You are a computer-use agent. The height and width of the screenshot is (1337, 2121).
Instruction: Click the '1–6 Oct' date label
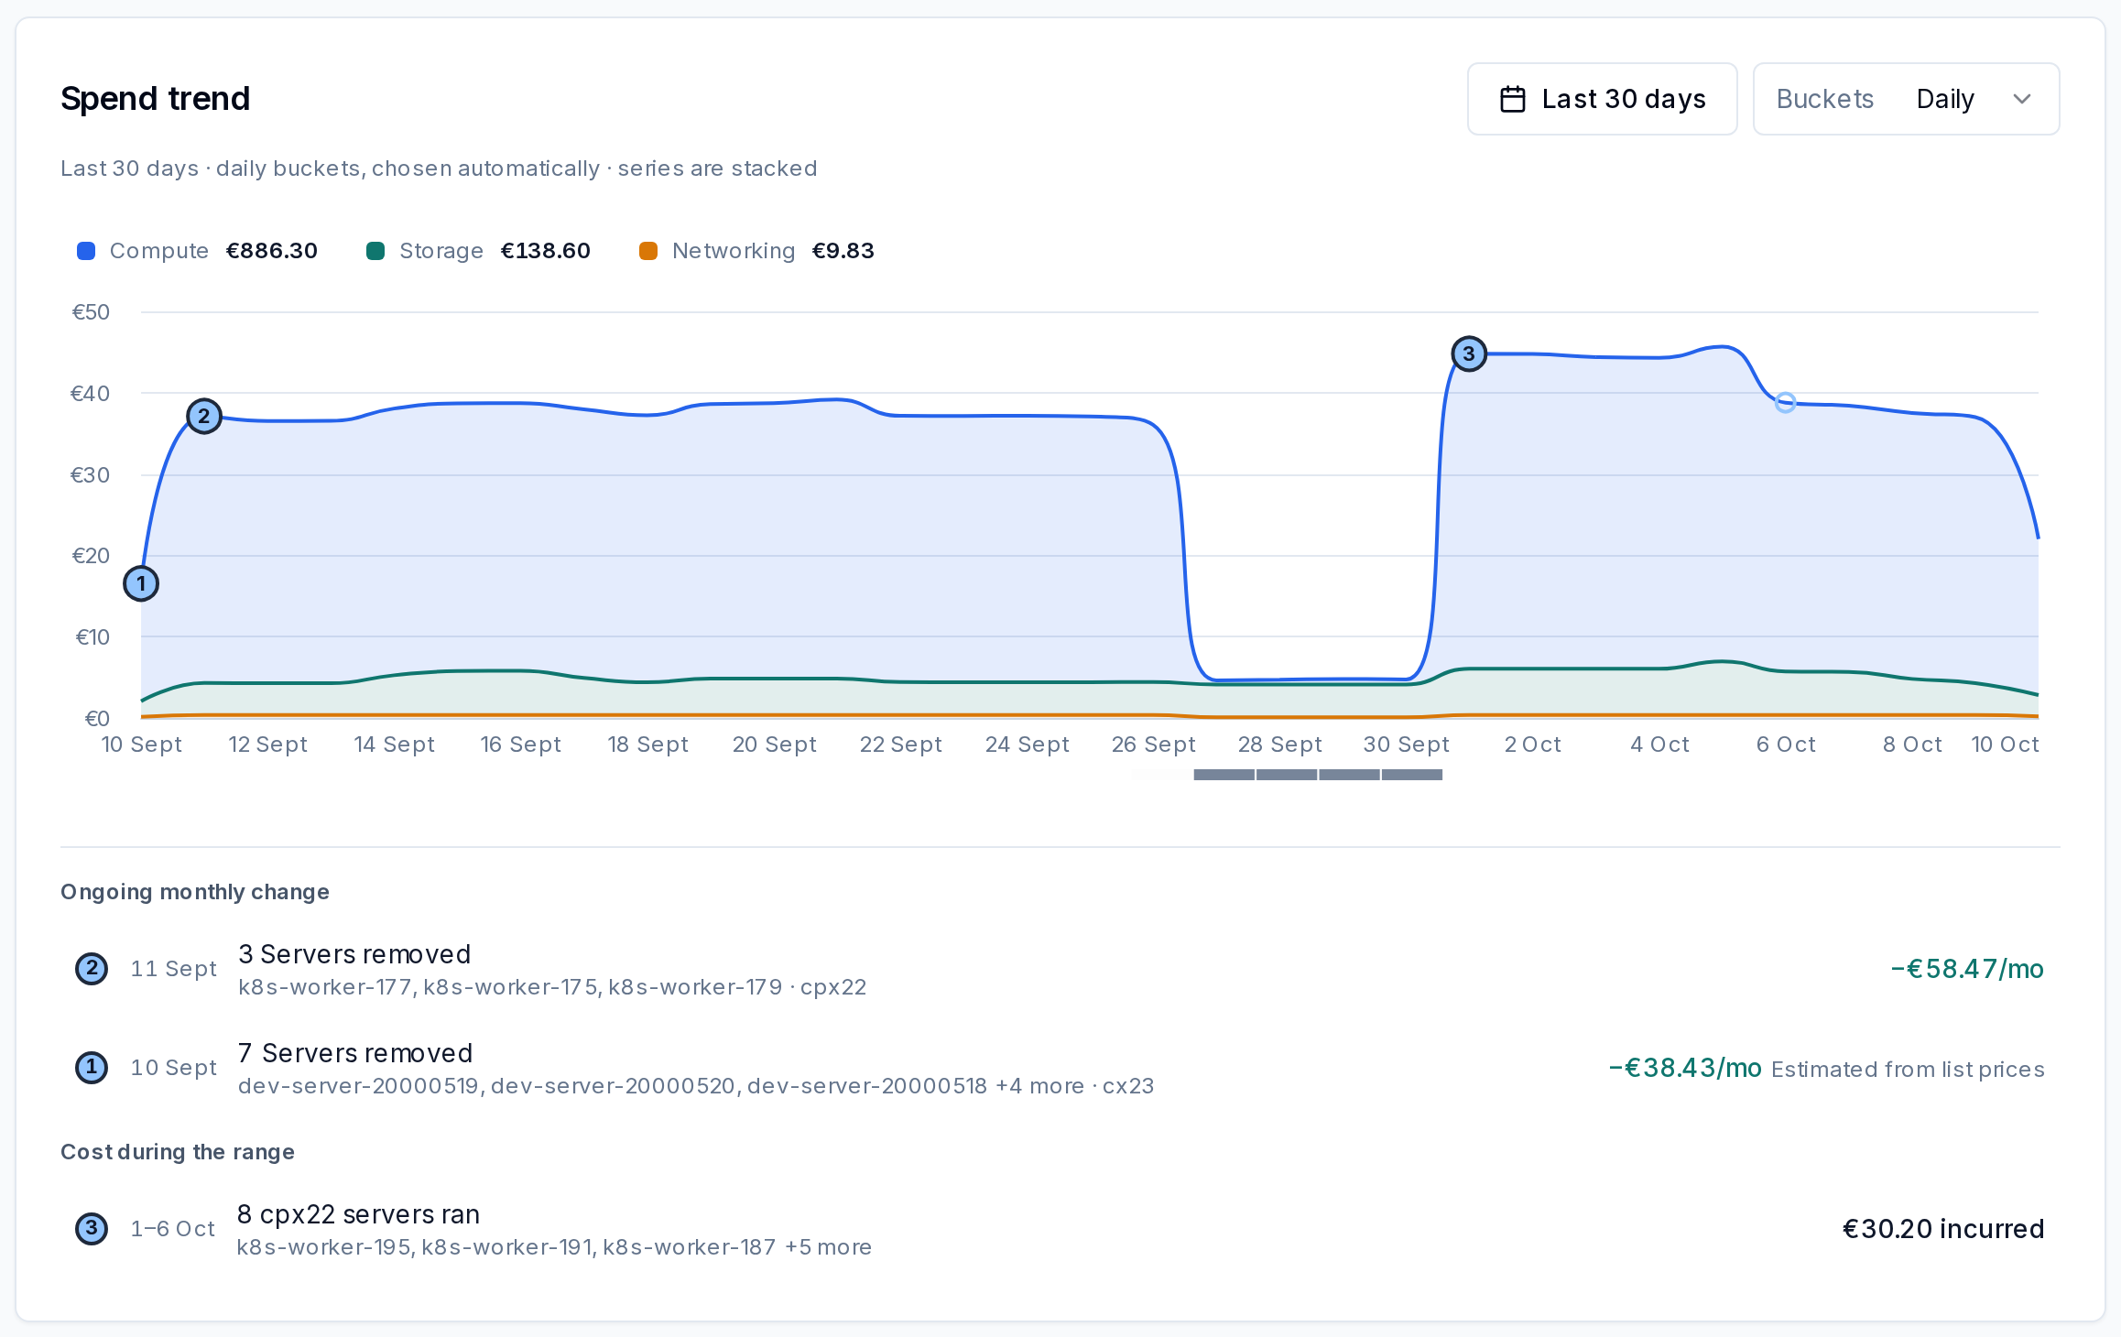point(173,1229)
